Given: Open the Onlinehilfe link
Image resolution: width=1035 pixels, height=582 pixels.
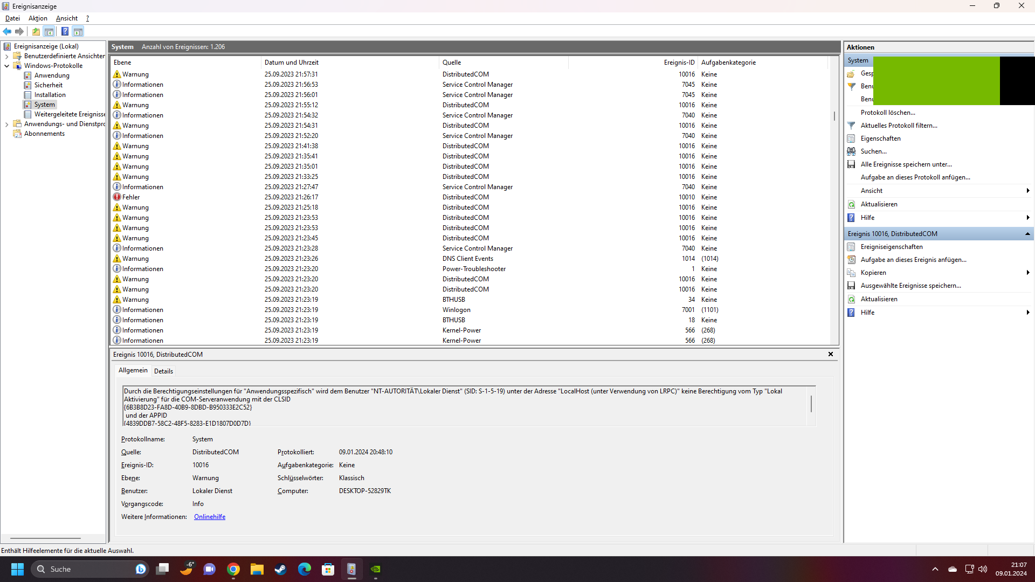Looking at the screenshot, I should point(210,517).
